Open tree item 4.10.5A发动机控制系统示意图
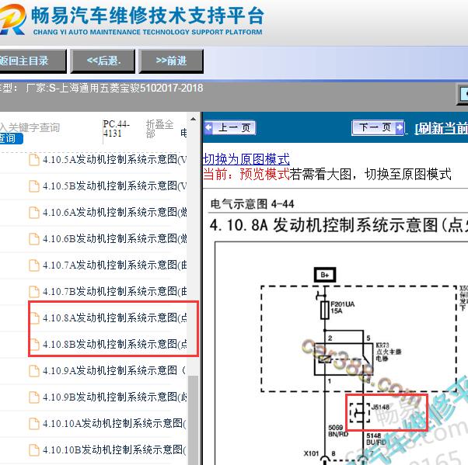The image size is (468, 465). (x=114, y=159)
